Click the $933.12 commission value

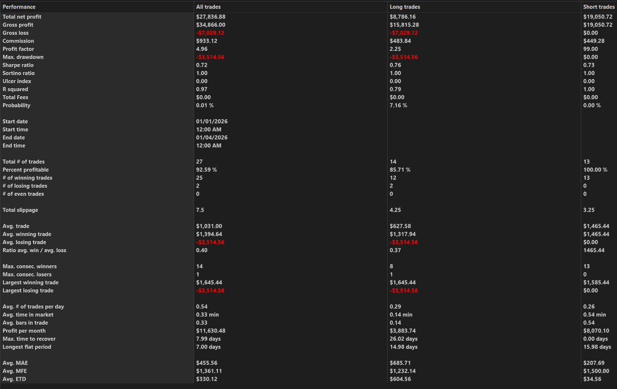point(208,41)
